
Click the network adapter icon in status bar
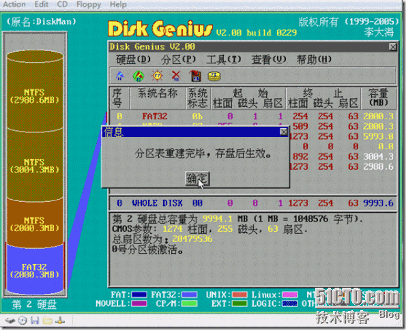coord(60,321)
